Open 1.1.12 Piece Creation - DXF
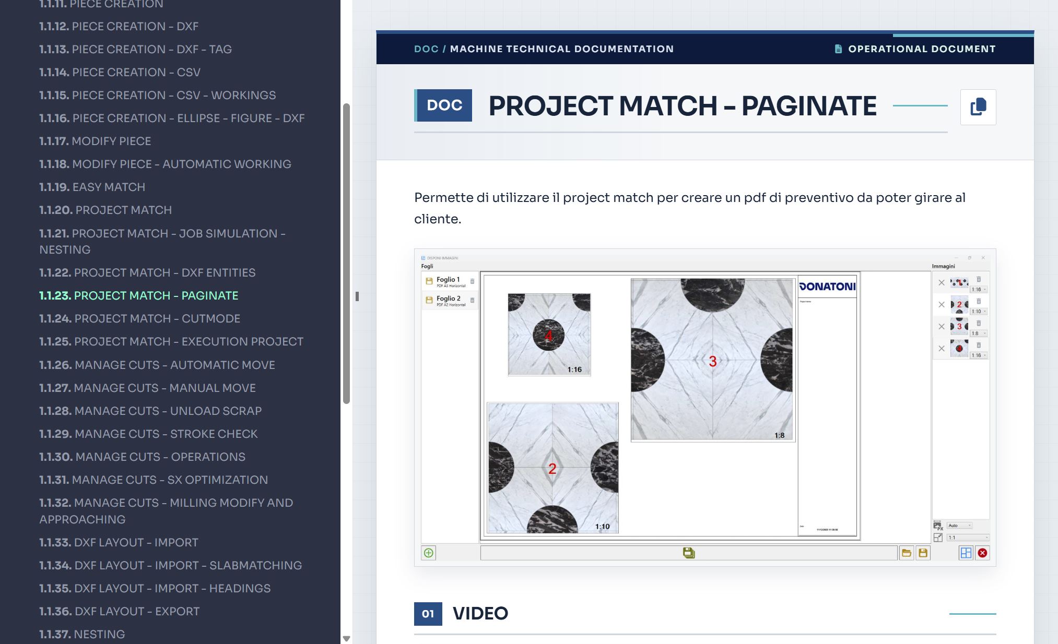Screen dimensions: 1058x644 tap(119, 26)
